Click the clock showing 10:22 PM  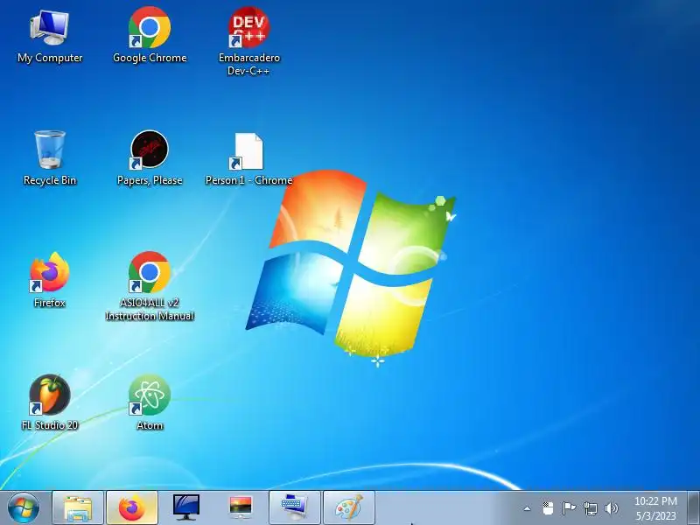tap(655, 500)
